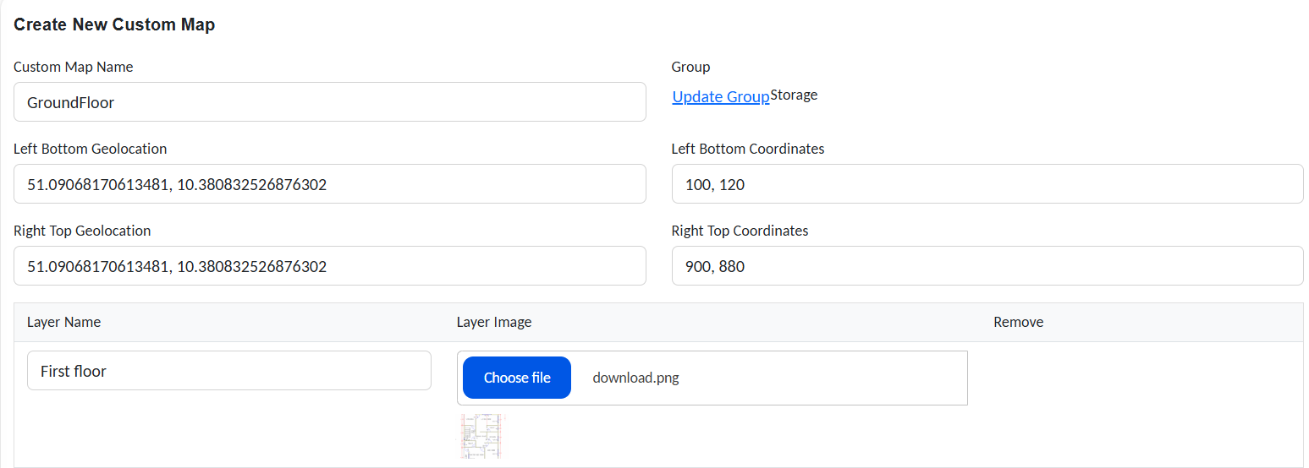Open the Update Group link
The image size is (1309, 468).
tap(720, 96)
